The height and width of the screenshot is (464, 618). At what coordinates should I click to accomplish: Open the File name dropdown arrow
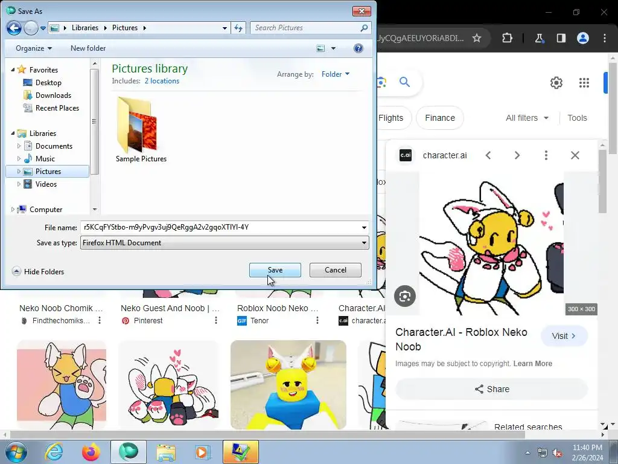coord(364,227)
